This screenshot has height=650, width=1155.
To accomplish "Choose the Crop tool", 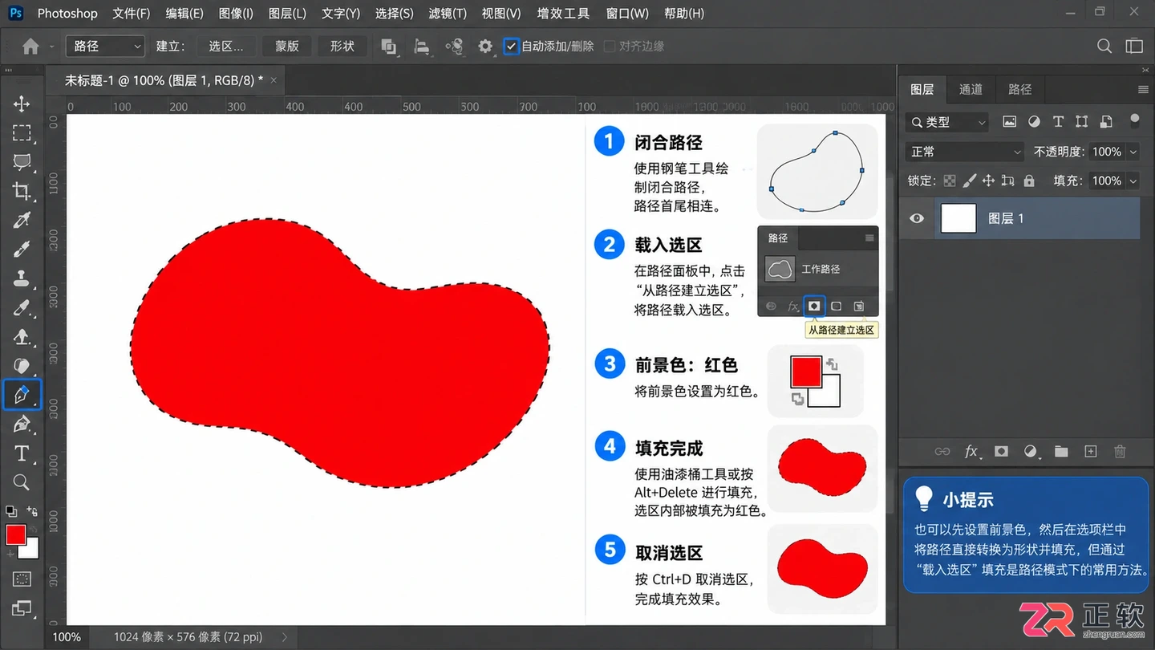I will point(22,191).
